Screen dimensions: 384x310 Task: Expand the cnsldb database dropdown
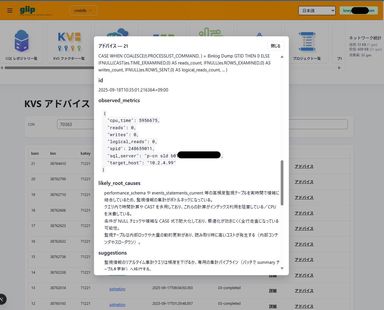[83, 11]
